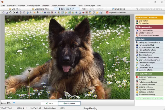The height and width of the screenshot is (110, 165).
Task: Open Experten Funktionen from the toolbar
Action: pyautogui.click(x=116, y=12)
